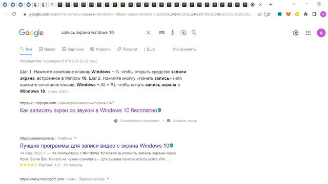Image resolution: width=328 pixels, height=184 pixels.
Task: Open Лучшие программы для записи видео с экрана
Action: pos(94,146)
